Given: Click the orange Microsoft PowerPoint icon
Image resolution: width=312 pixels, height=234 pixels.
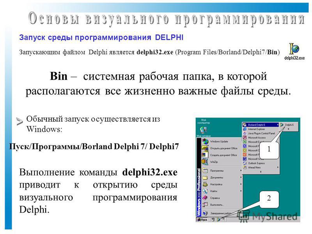Looking at the screenshot, I should [245, 154].
